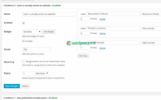The width and height of the screenshot is (161, 100).
Task: Click the Expiry field label
Action: click(7, 73)
